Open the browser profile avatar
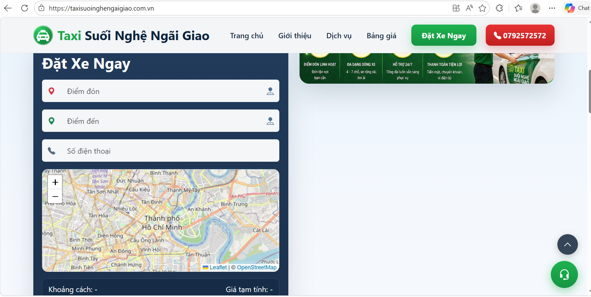This screenshot has height=297, width=591. point(535,8)
